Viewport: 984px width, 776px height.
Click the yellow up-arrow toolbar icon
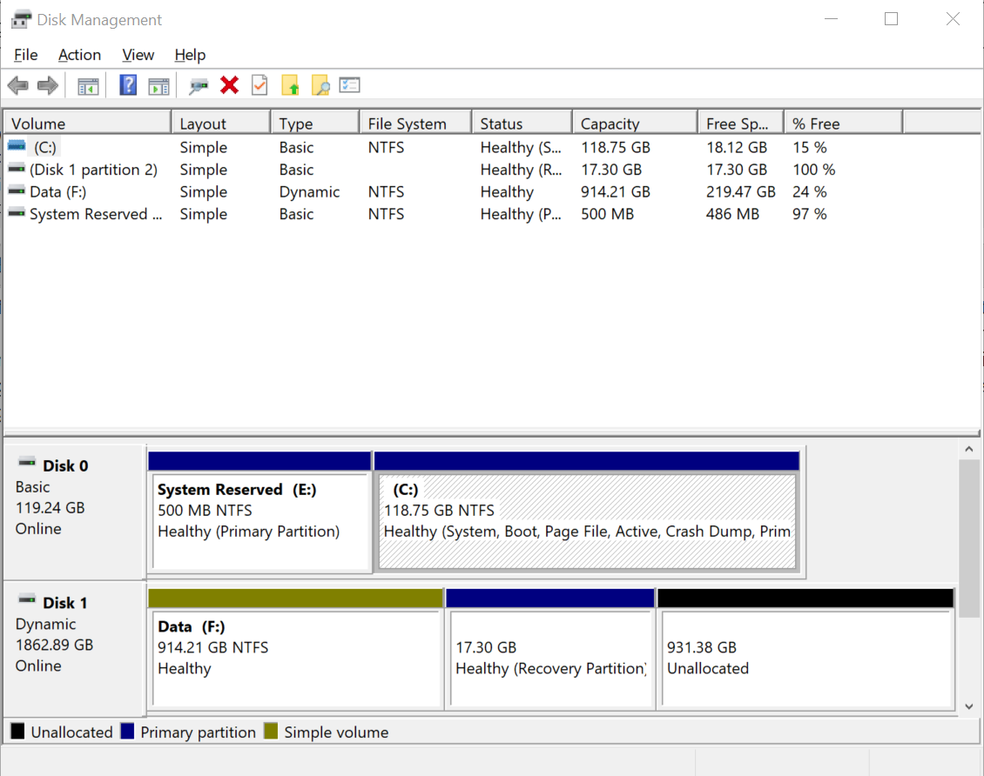tap(290, 84)
